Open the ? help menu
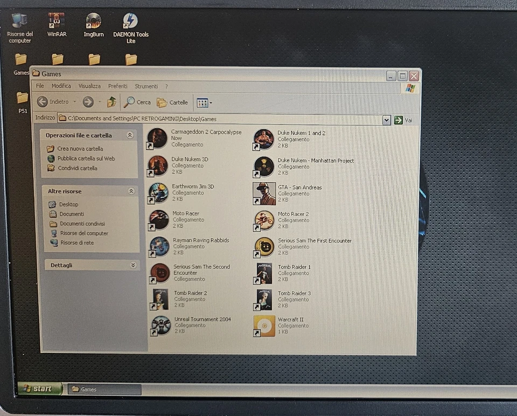Screen dimensions: 517x416 pyautogui.click(x=166, y=86)
